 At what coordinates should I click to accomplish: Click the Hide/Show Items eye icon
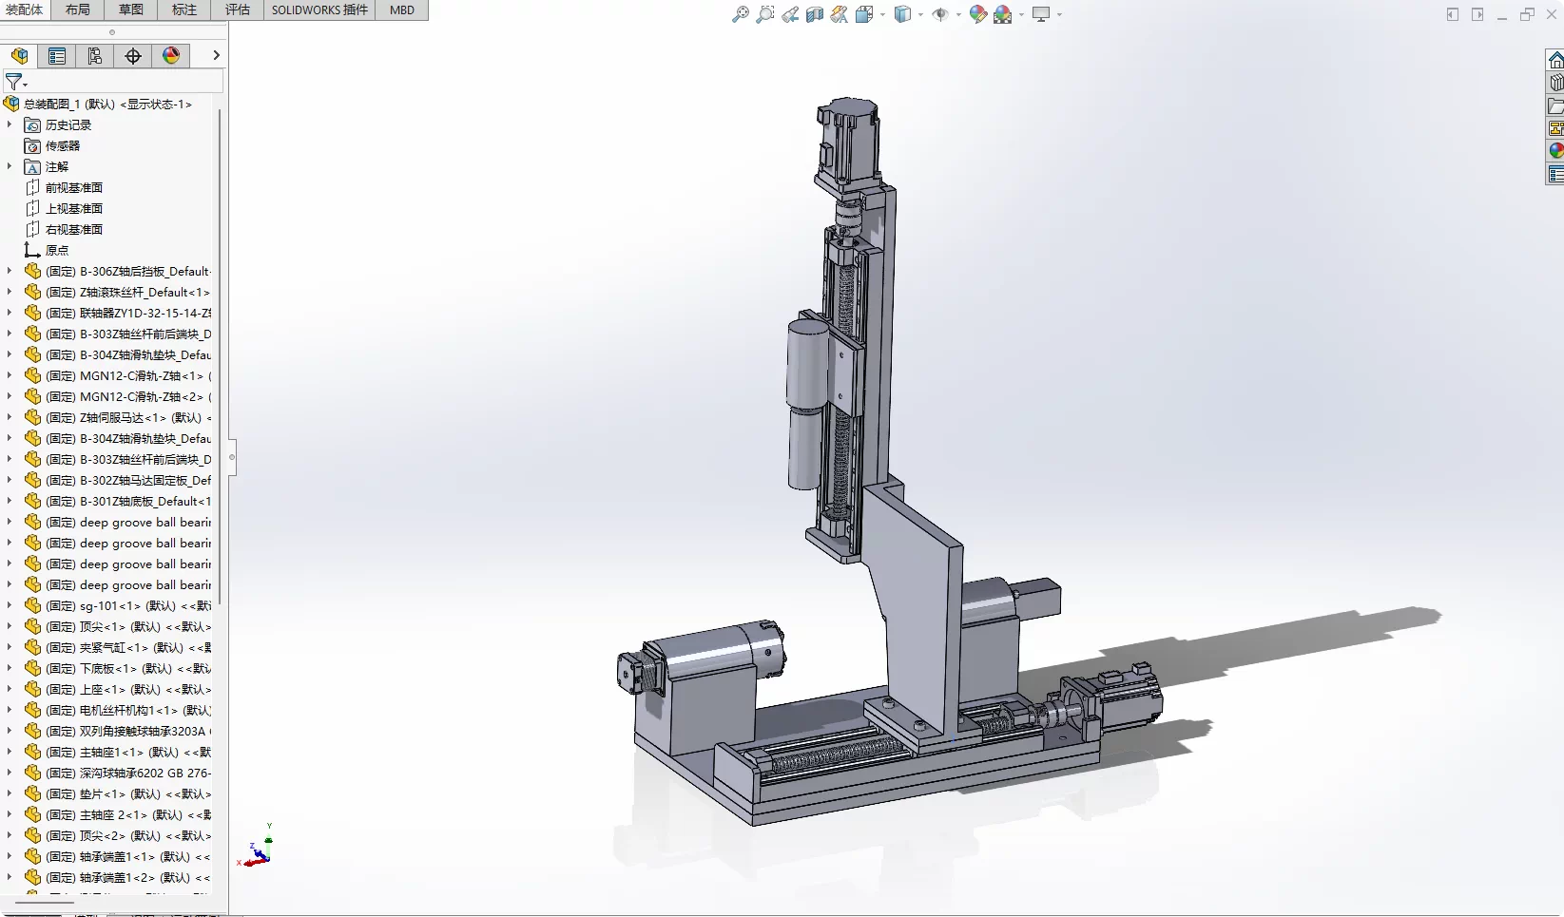(x=940, y=14)
